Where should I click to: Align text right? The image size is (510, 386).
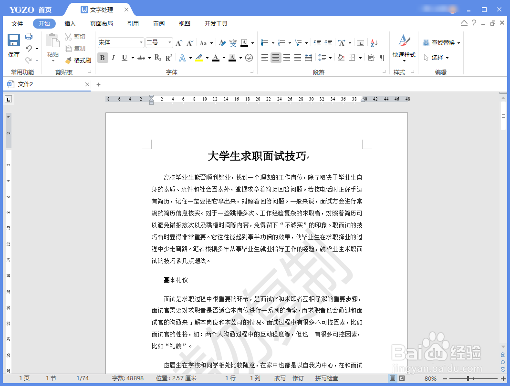pyautogui.click(x=287, y=58)
